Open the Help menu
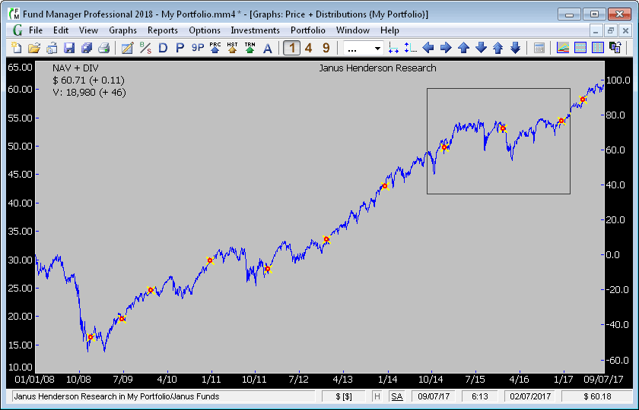The width and height of the screenshot is (639, 410). 389,30
